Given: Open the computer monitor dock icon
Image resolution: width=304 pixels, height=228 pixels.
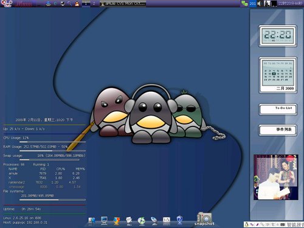Looking at the screenshot, I should (x=104, y=221).
